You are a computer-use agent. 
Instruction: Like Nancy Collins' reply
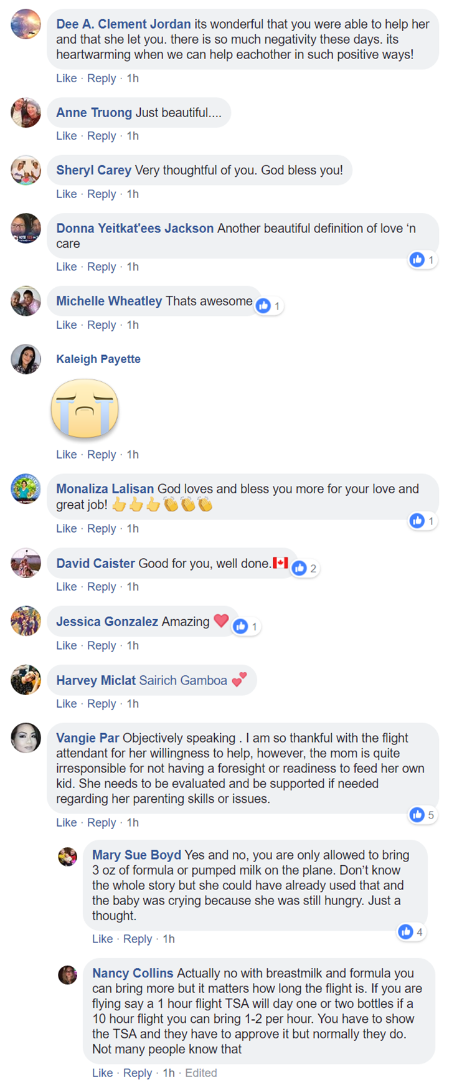tap(103, 1073)
